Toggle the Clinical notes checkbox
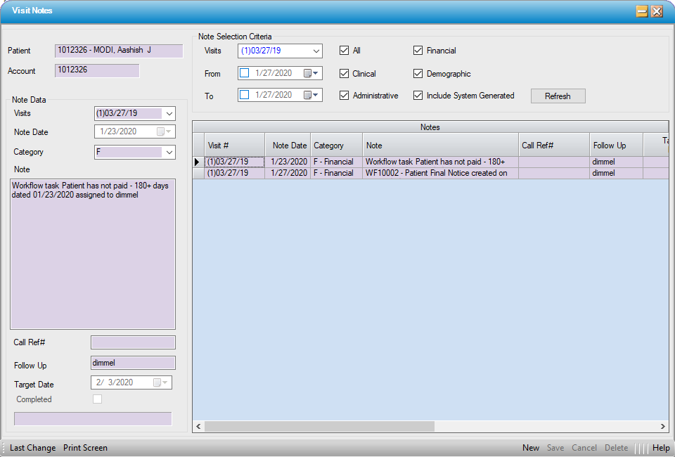 pos(344,73)
